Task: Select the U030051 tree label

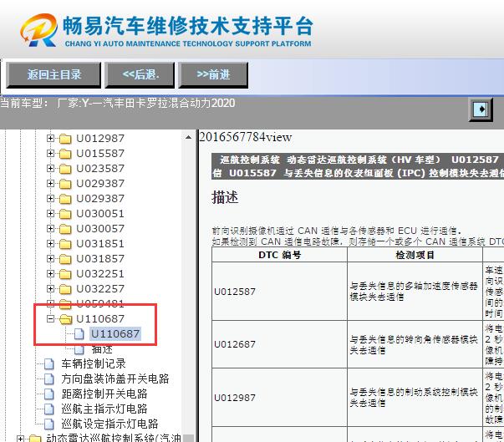Action: (x=100, y=214)
